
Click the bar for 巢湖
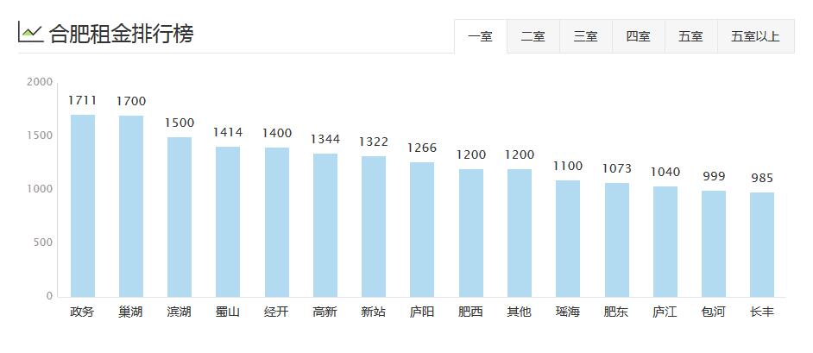(131, 206)
